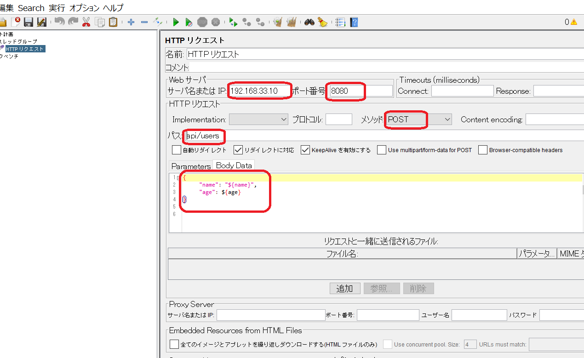
Task: Start the test with green play icon
Action: pyautogui.click(x=176, y=22)
